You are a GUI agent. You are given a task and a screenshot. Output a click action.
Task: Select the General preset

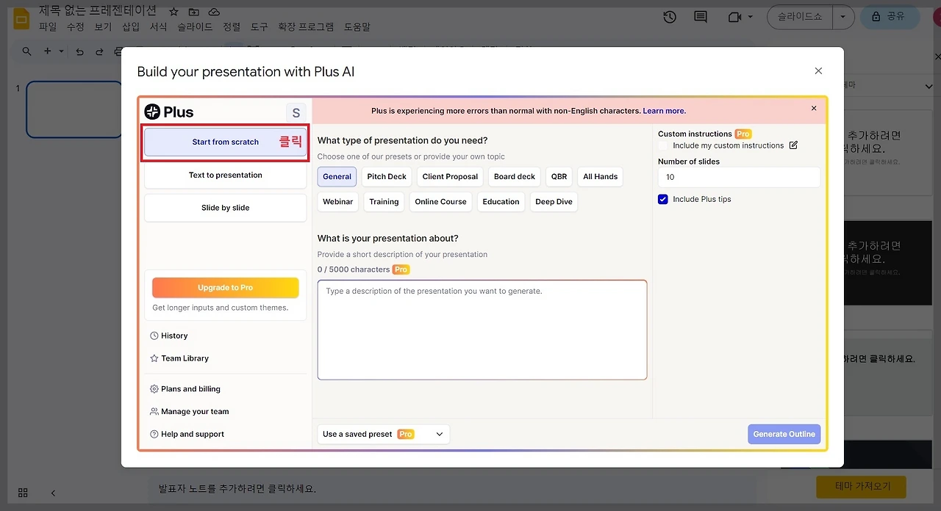[x=337, y=176]
